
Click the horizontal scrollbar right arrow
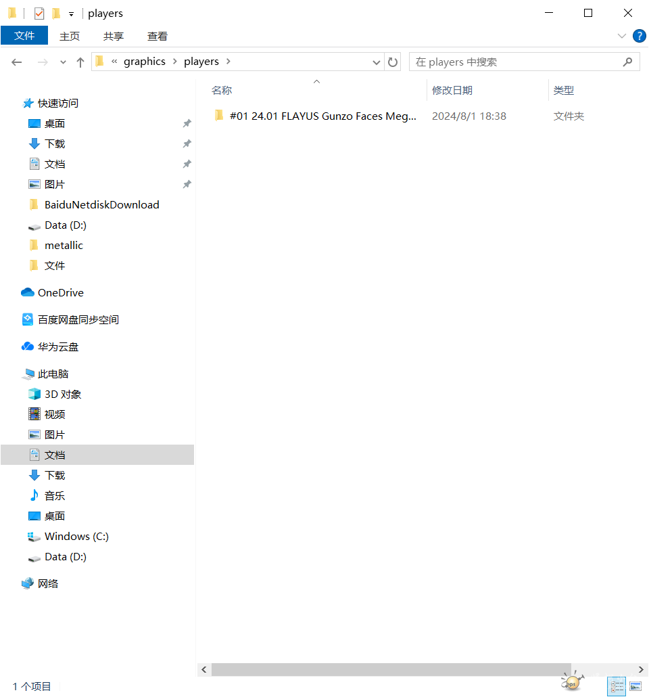642,669
